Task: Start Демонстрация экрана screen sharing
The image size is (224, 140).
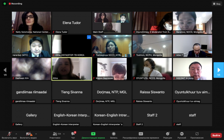Action: tap(93, 135)
